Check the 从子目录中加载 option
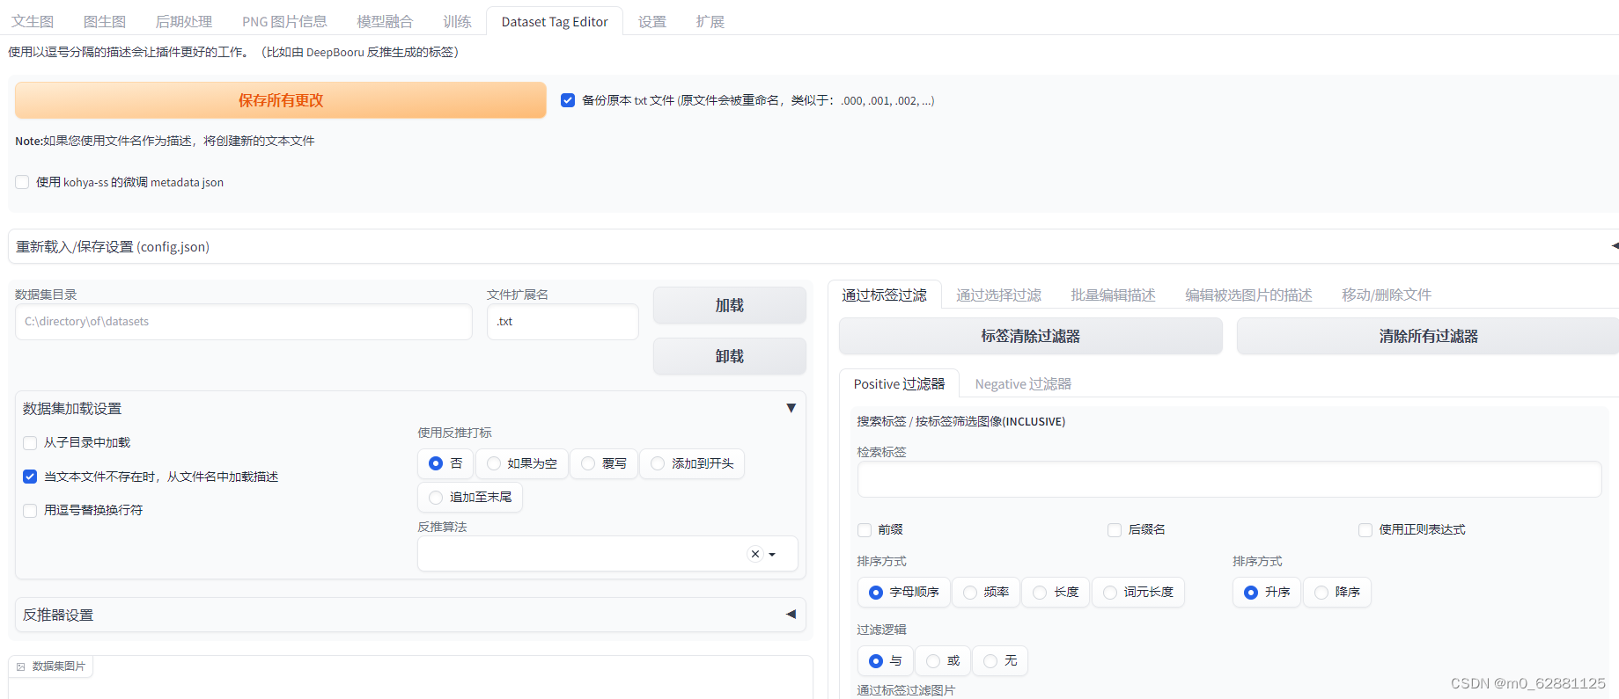1619x699 pixels. (x=30, y=442)
